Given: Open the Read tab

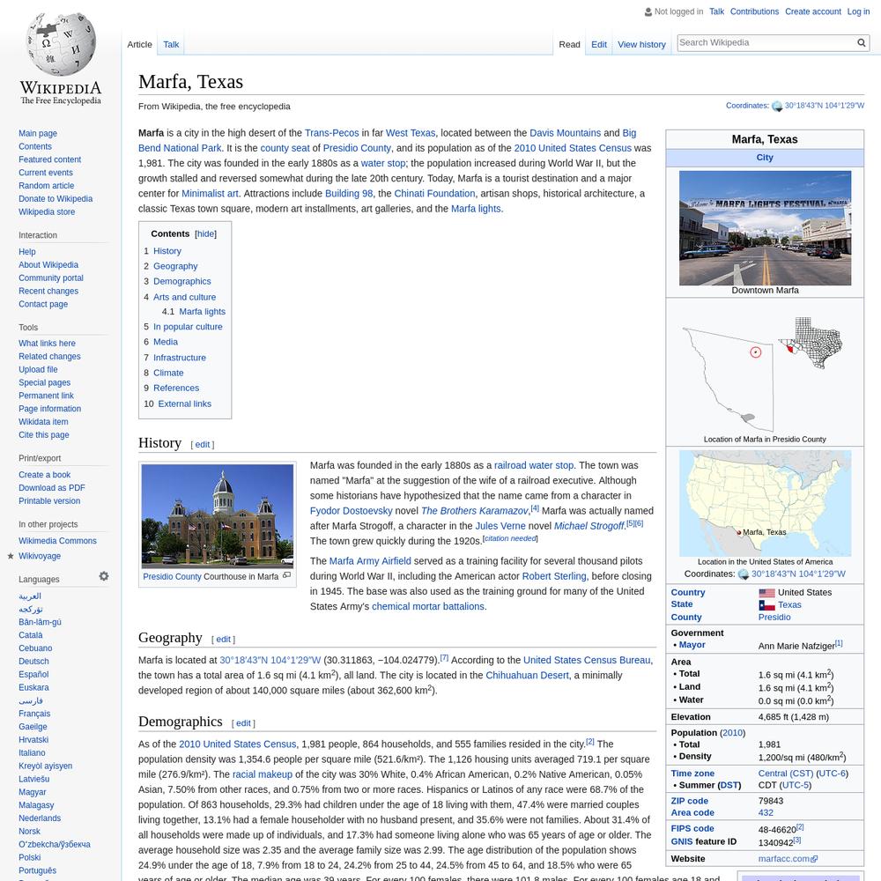Looking at the screenshot, I should click(x=569, y=44).
